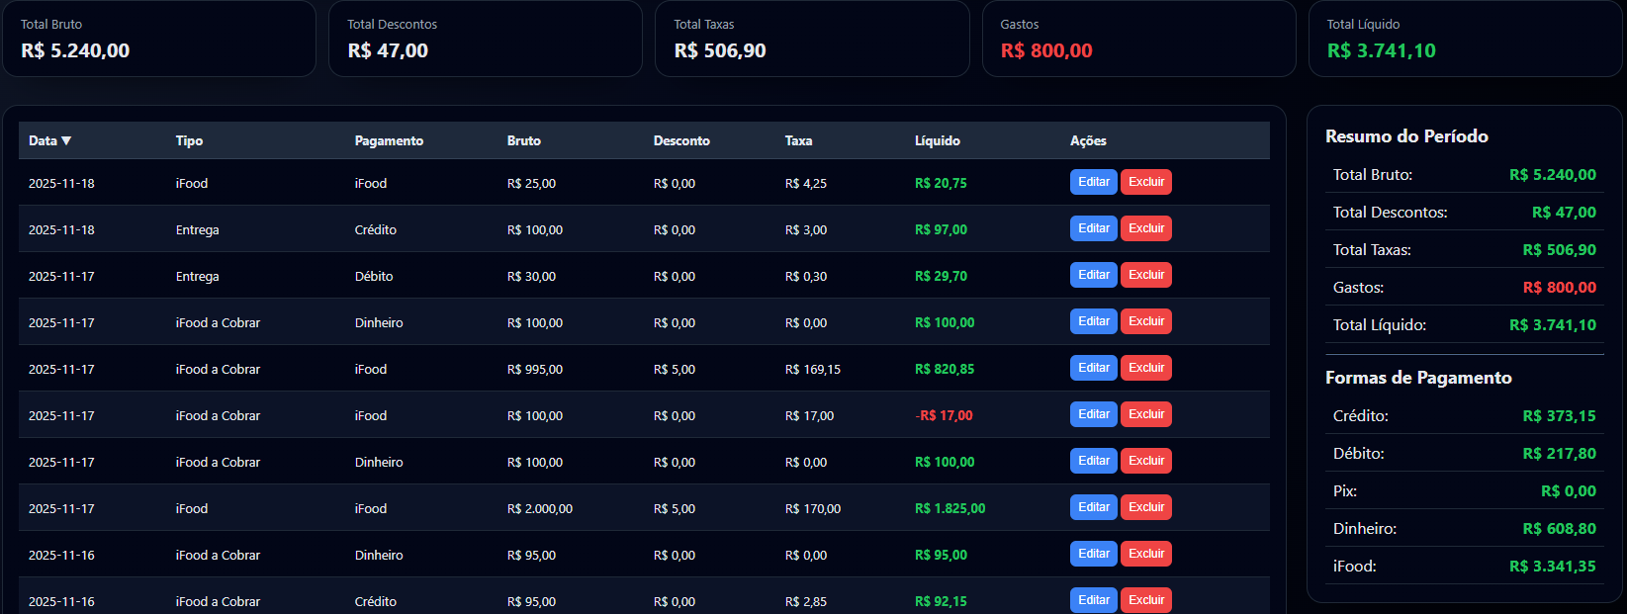Click the Total Bruto summary card at top
Screen dimensions: 1627x614
click(158, 39)
